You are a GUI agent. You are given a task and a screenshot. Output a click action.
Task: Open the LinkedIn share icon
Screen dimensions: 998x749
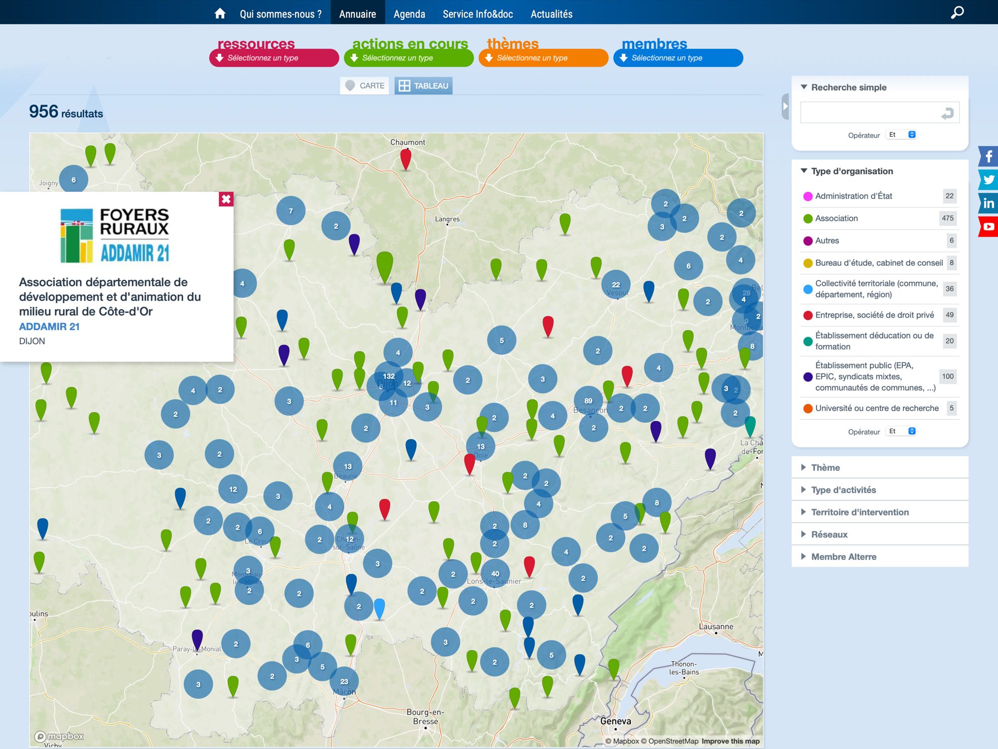(988, 203)
